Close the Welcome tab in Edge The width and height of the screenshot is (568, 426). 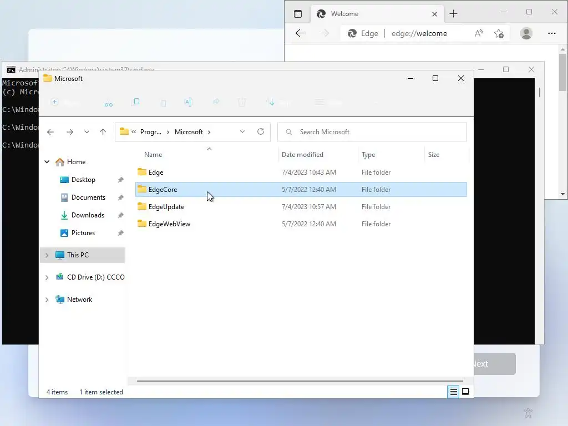click(435, 14)
